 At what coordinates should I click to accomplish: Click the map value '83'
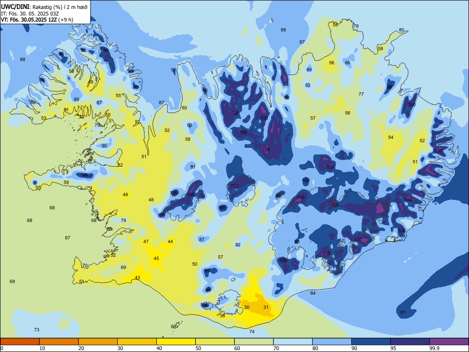point(308,85)
